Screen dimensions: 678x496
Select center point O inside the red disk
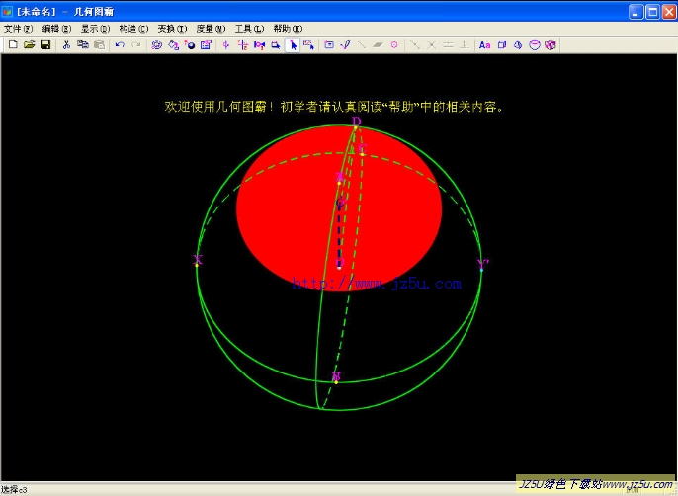(x=339, y=268)
